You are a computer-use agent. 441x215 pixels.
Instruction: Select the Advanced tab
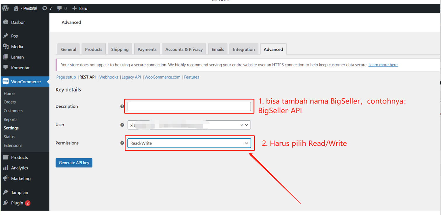tap(273, 49)
